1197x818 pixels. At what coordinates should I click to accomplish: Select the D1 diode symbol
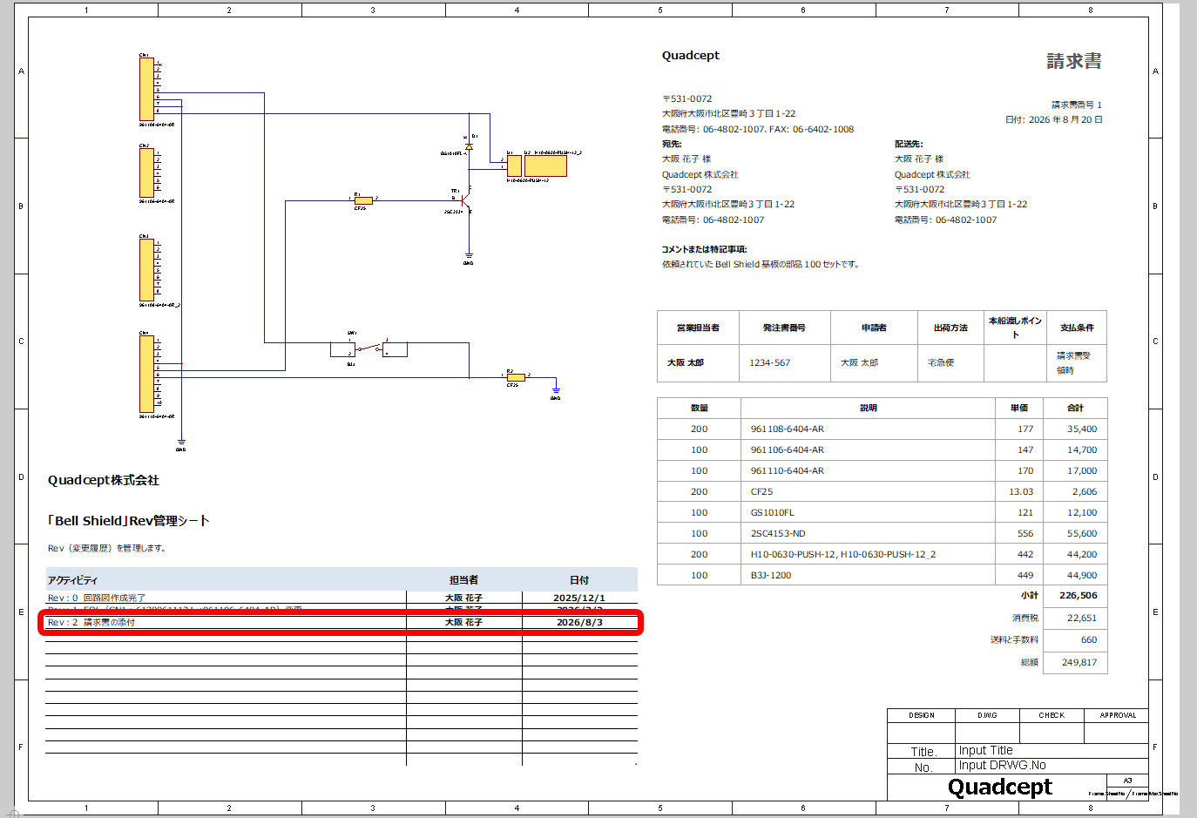469,146
